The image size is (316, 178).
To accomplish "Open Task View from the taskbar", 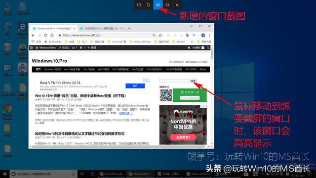I will tap(82, 174).
